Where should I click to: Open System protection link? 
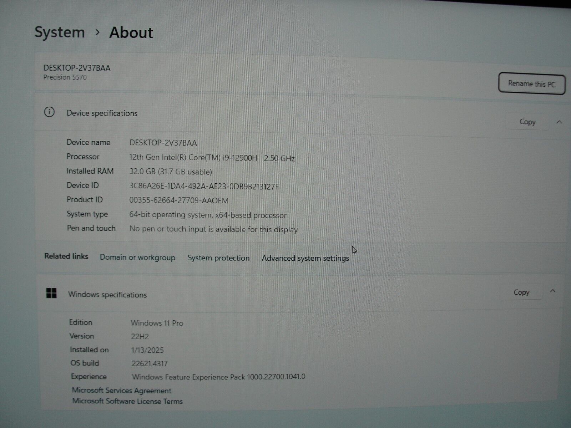click(x=219, y=258)
